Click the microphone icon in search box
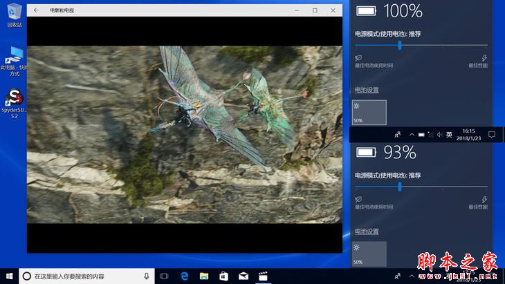Viewport: 505px width, 284px height. pos(147,276)
